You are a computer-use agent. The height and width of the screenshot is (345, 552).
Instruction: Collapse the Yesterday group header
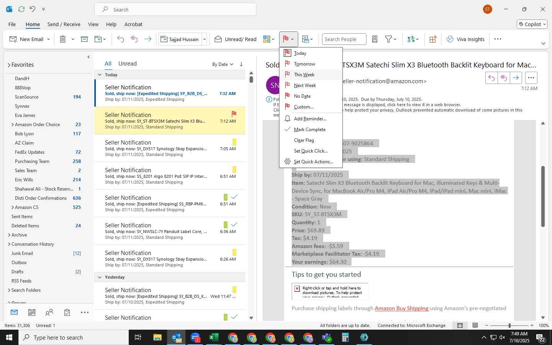[100, 277]
